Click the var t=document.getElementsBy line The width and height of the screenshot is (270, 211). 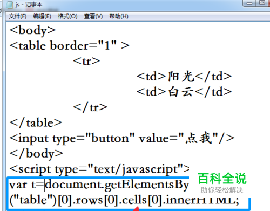coord(99,185)
